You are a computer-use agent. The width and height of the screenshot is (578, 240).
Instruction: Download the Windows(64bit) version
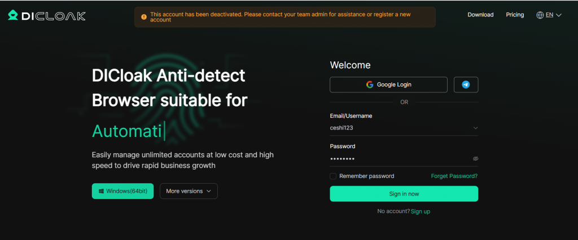[x=123, y=191]
